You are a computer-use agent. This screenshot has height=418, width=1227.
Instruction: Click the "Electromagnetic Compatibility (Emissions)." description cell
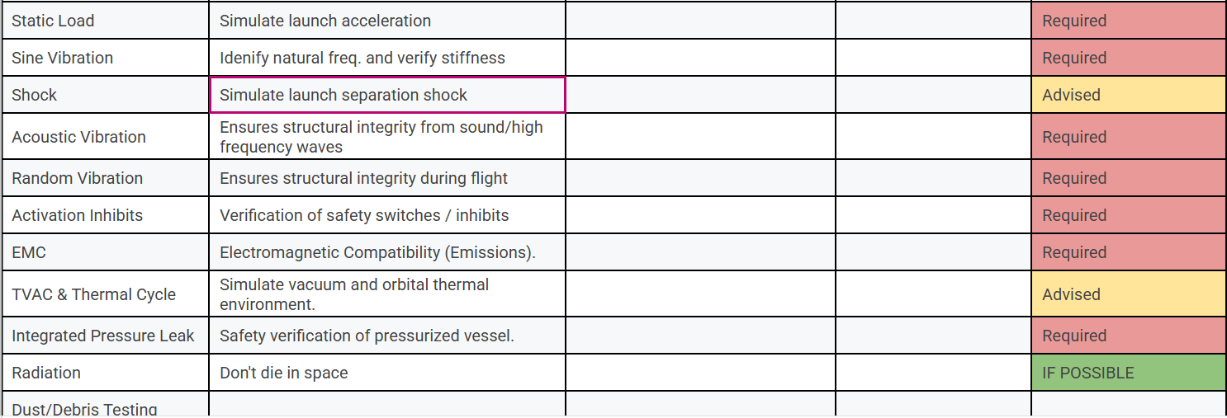click(386, 252)
